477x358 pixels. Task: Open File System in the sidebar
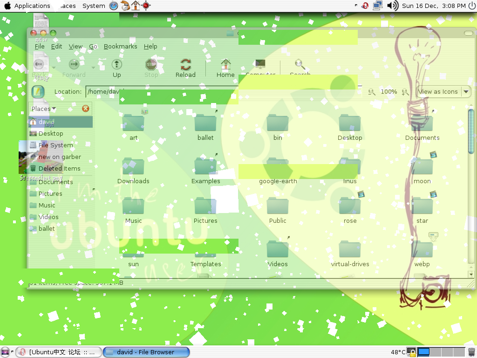click(x=61, y=145)
